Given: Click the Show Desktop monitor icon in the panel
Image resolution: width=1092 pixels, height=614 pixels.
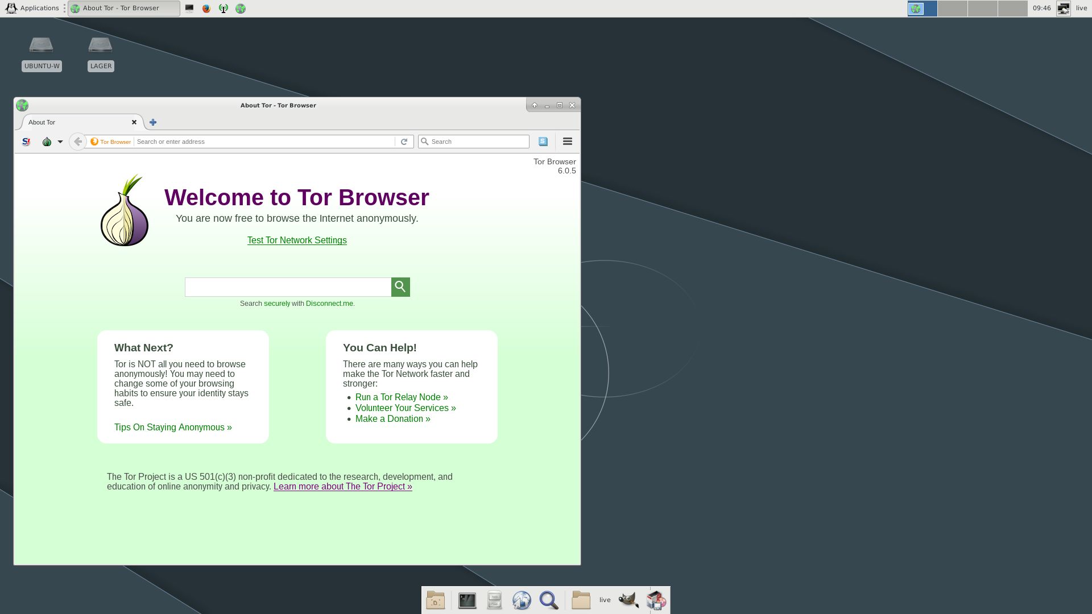Looking at the screenshot, I should (189, 9).
